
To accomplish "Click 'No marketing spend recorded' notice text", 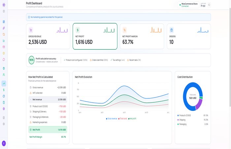I will coord(47,17).
